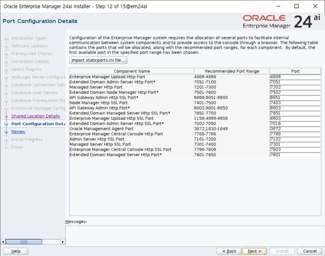
Task: Edit the Extended Domain Admin Server Http SSL Port field 7016
Action: pyautogui.click(x=295, y=123)
